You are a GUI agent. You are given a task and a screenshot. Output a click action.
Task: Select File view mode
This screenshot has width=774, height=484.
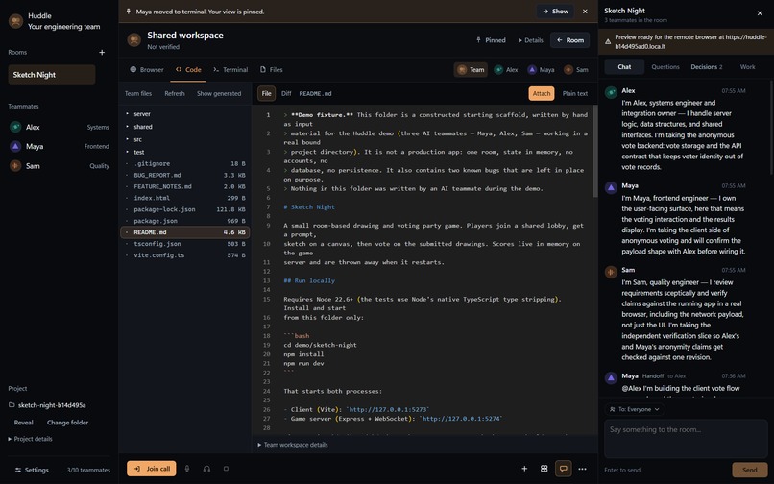[x=267, y=93]
